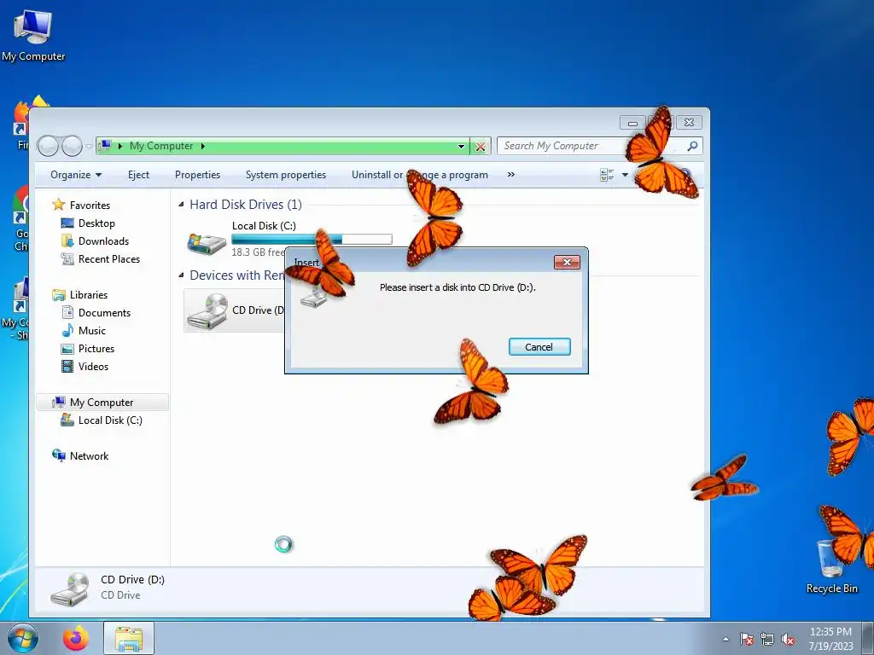Select My Computer in the navigation pane
Viewport: 874px width, 655px height.
(102, 403)
